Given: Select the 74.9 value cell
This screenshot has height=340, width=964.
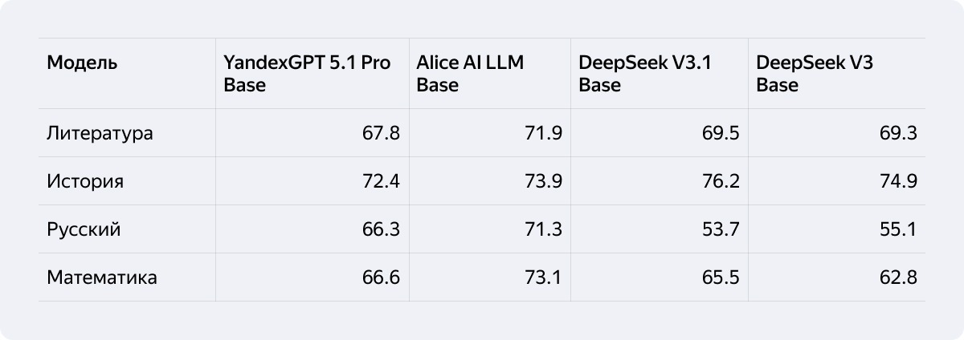Looking at the screenshot, I should pyautogui.click(x=898, y=181).
